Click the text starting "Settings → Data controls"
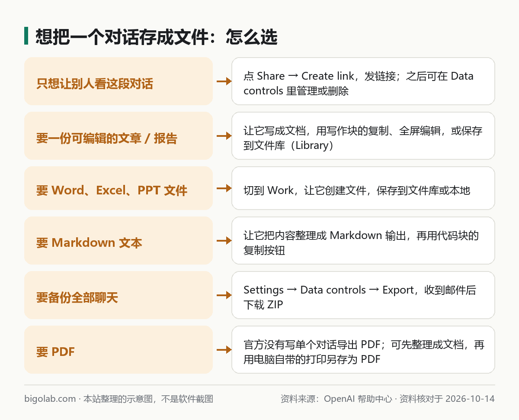The image size is (519, 420). point(360,297)
